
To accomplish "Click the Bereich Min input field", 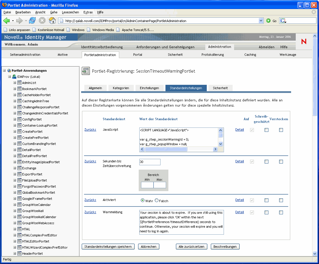I will click(x=147, y=185).
